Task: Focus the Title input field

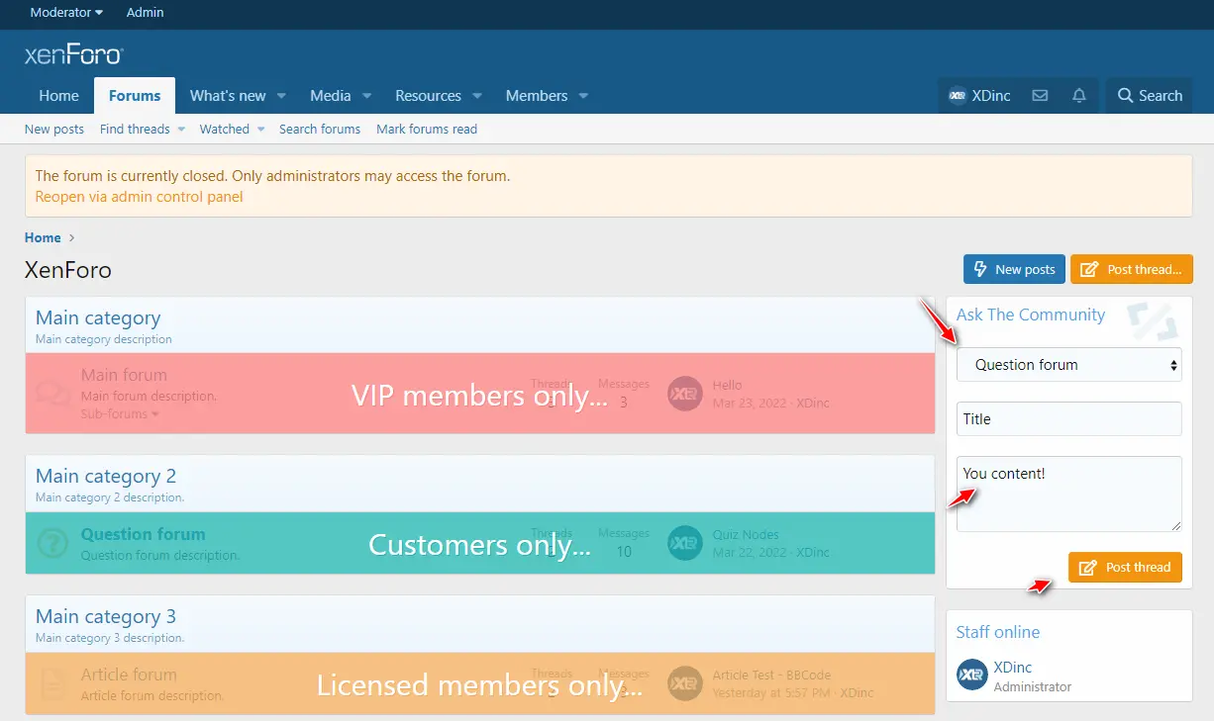Action: point(1068,418)
